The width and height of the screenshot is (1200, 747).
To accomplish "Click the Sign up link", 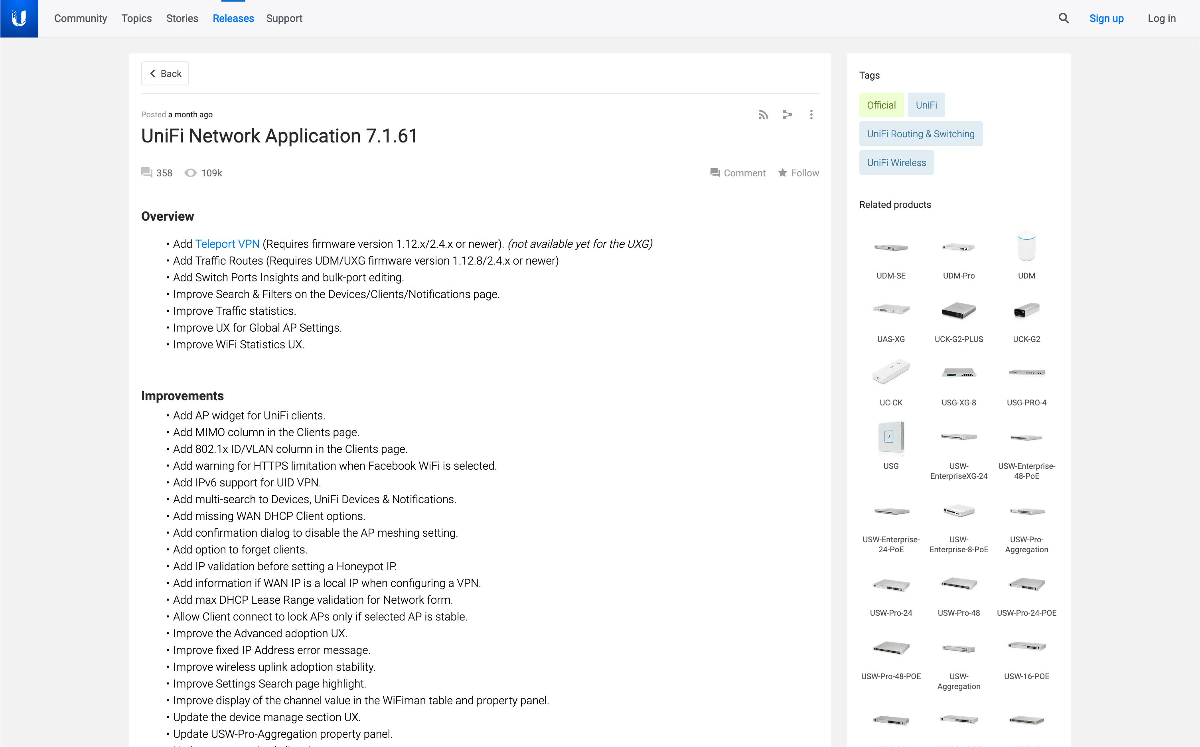I will click(1106, 18).
